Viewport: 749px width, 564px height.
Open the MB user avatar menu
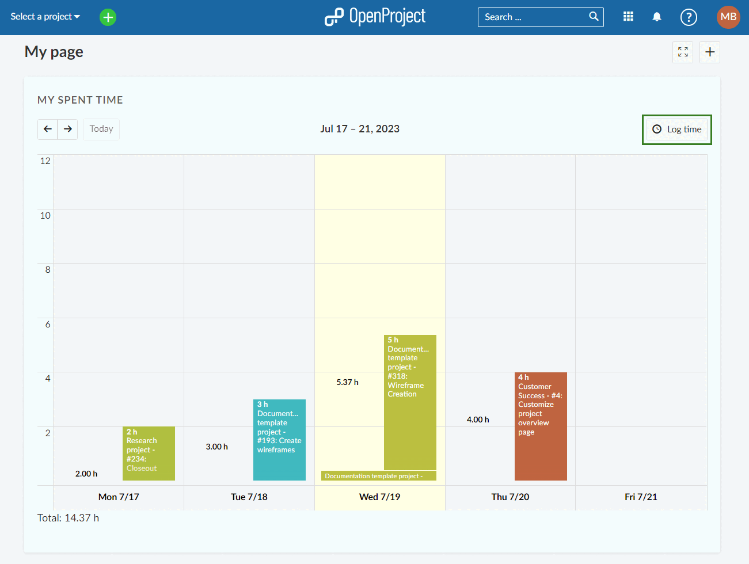point(728,17)
